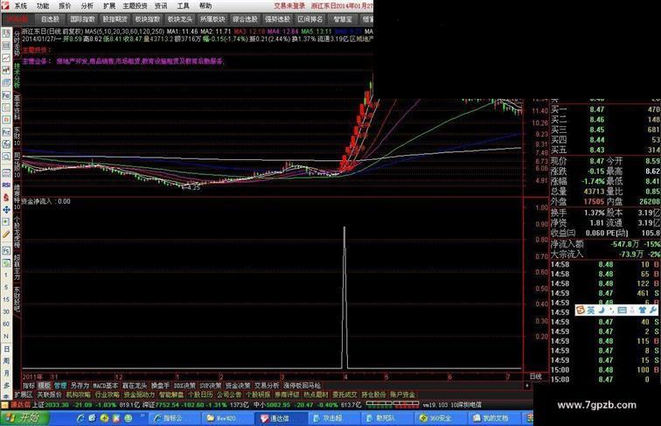Open the 扩展区 panel
Viewport: 661px width, 426px height.
click(x=24, y=395)
